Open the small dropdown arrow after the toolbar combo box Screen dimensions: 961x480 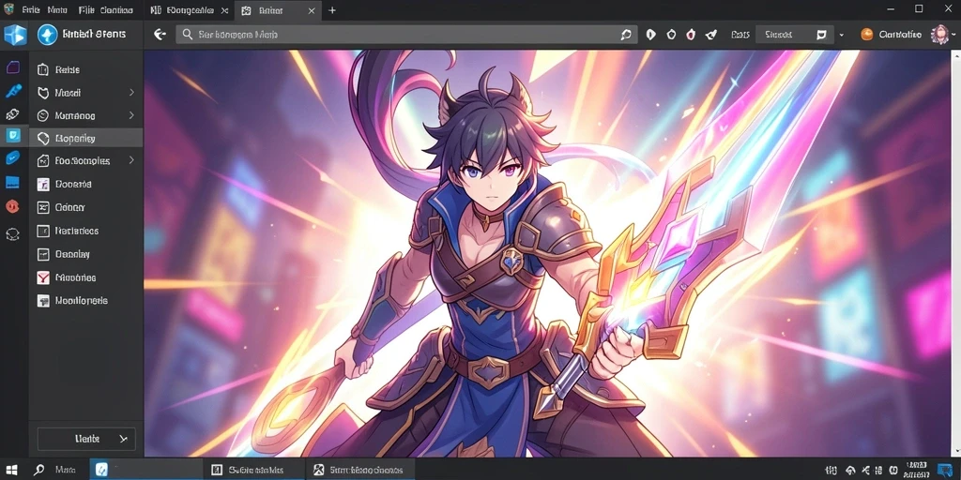[842, 36]
